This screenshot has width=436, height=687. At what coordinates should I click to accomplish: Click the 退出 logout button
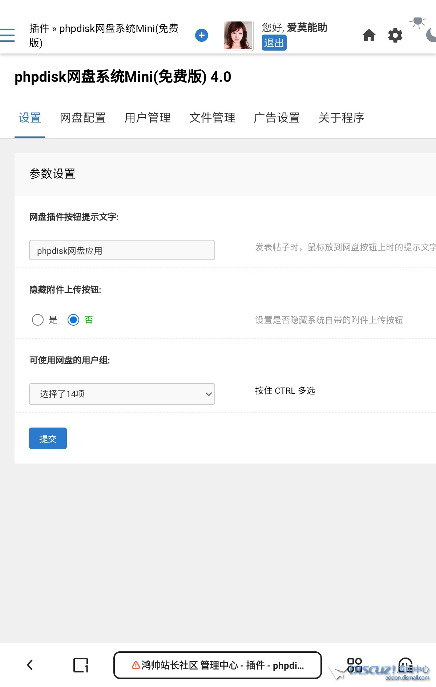click(274, 43)
